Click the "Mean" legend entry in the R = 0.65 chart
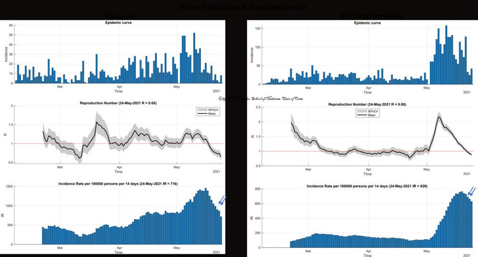478x257 pixels. [212, 114]
